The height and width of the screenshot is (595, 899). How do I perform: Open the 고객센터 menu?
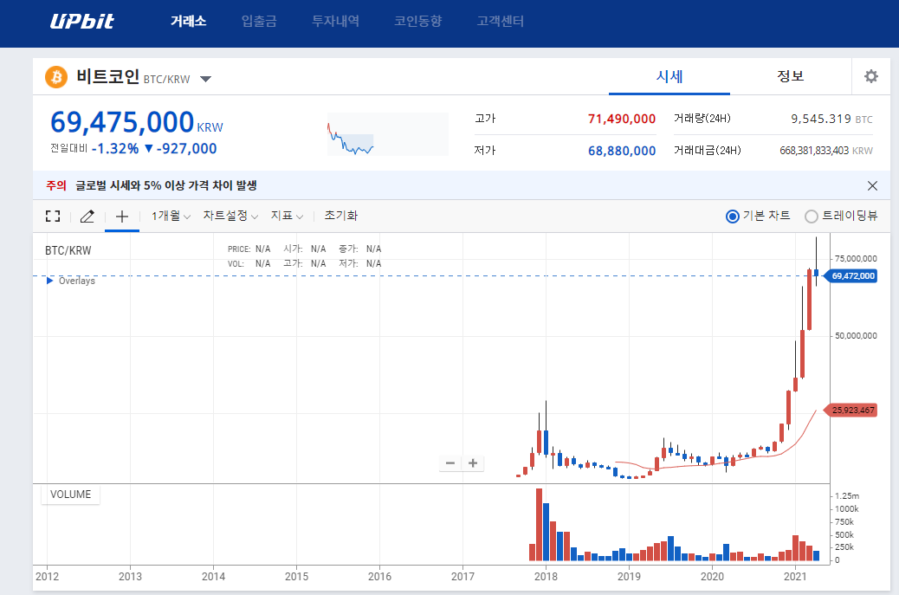(501, 21)
